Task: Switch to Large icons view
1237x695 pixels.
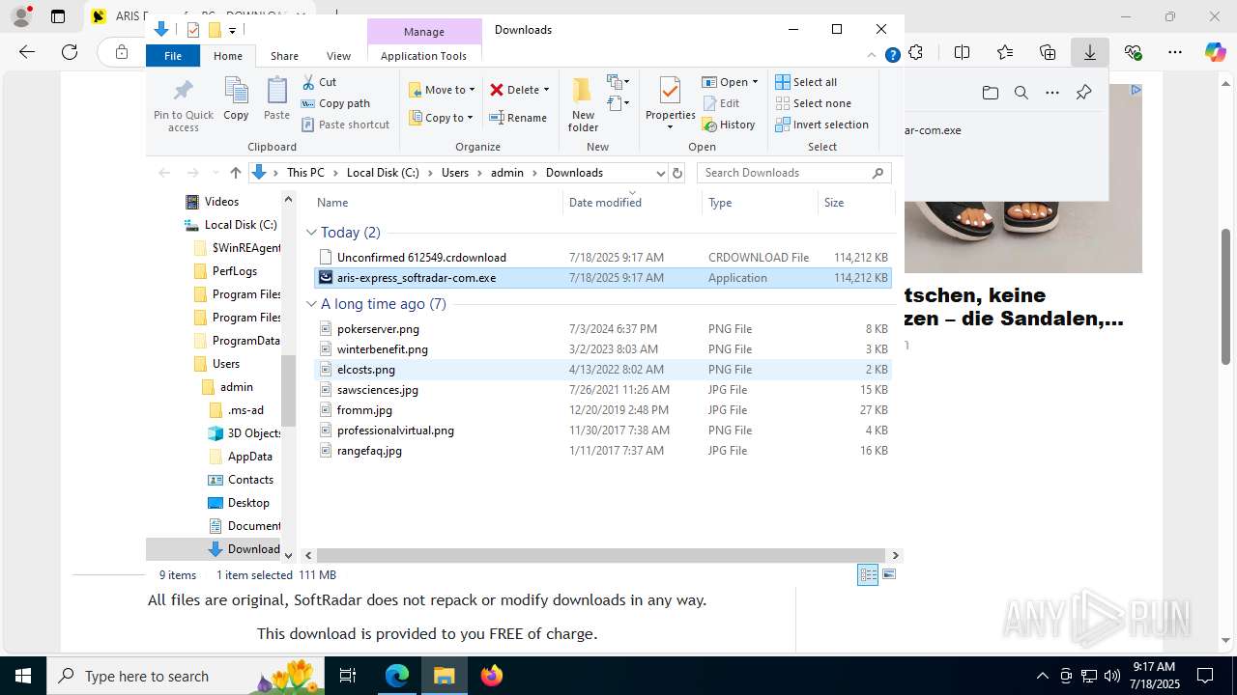Action: [x=889, y=574]
